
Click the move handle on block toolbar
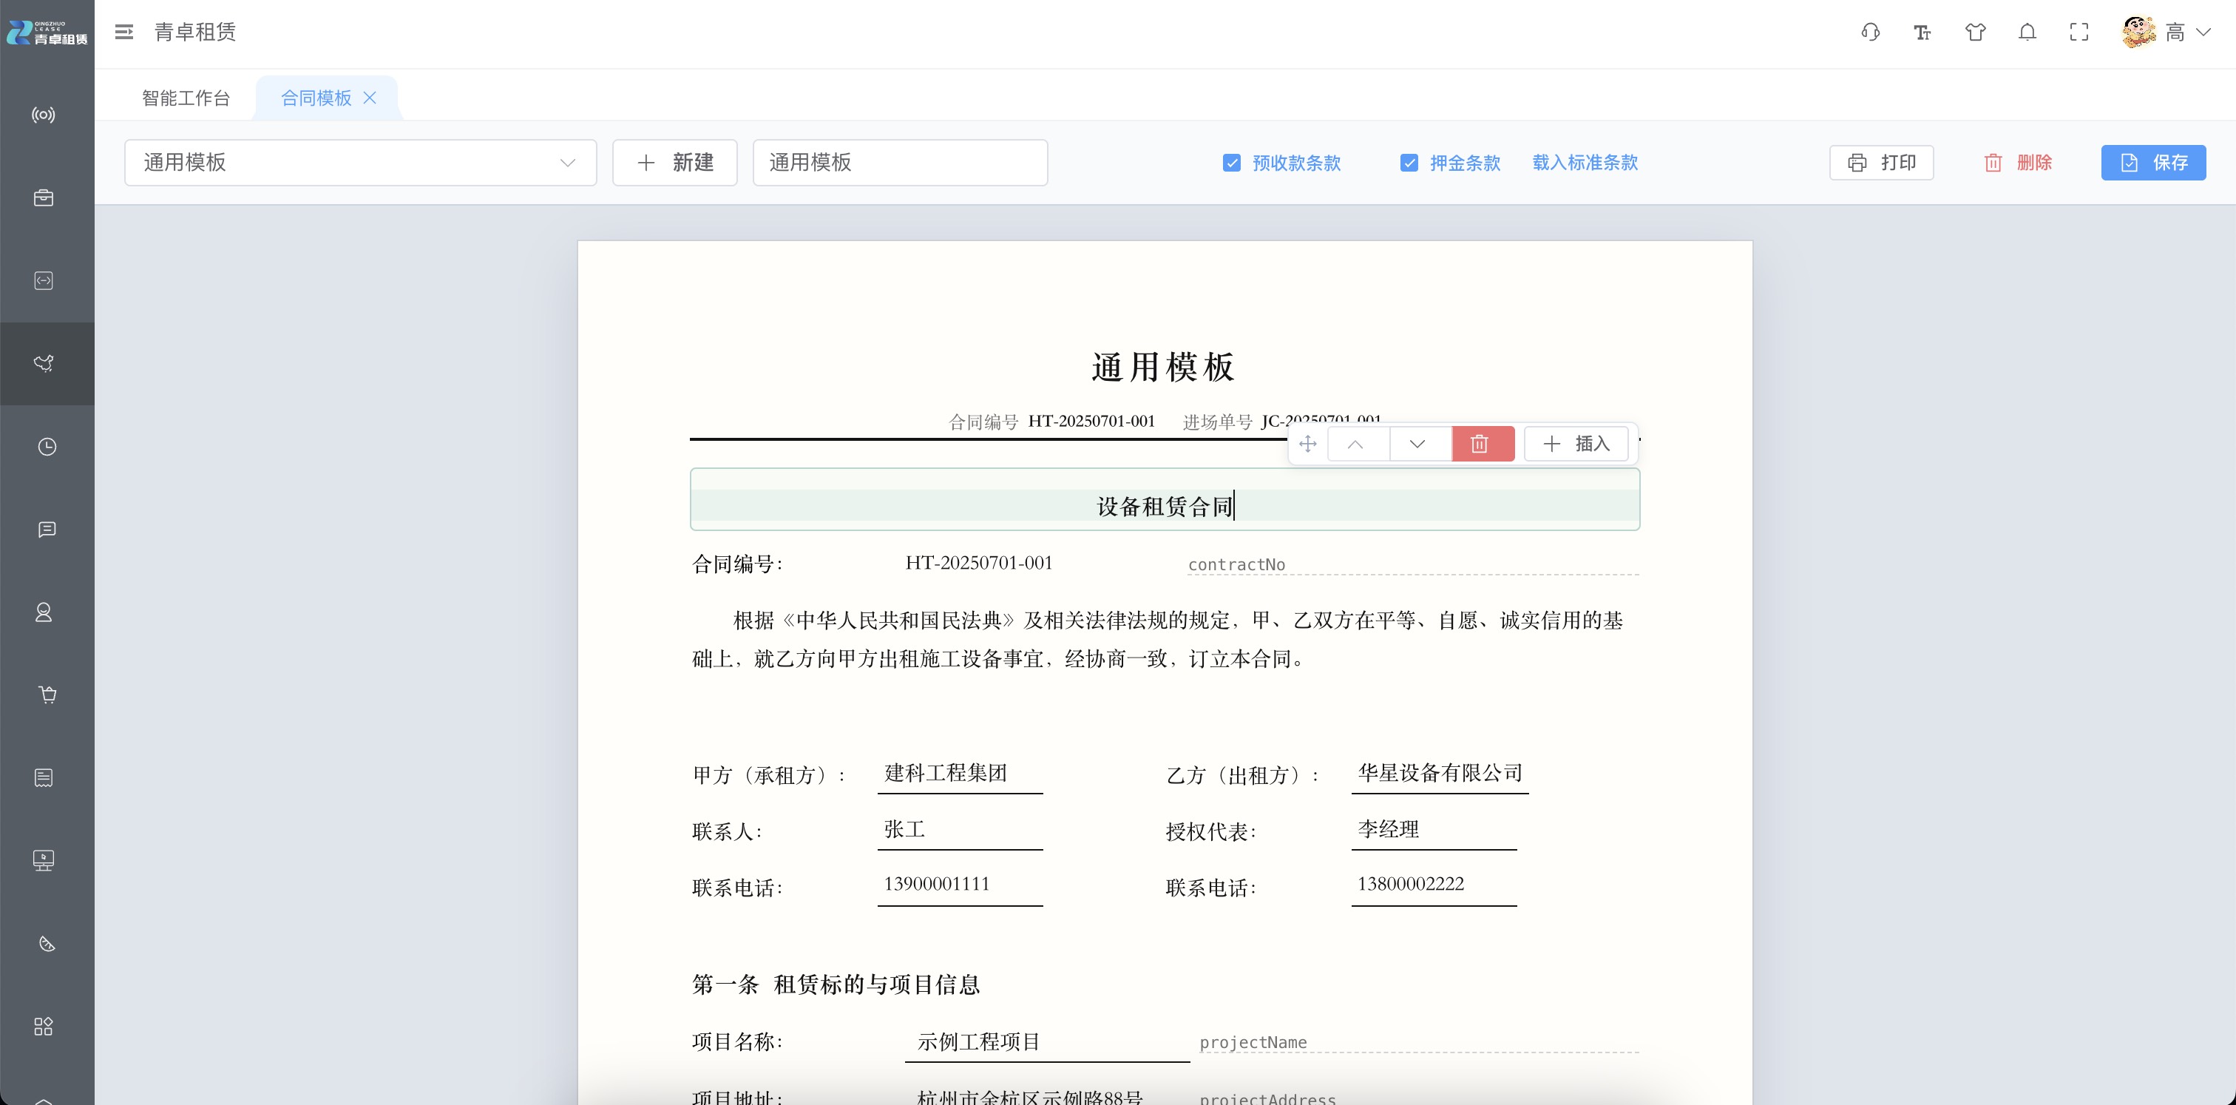click(x=1307, y=444)
